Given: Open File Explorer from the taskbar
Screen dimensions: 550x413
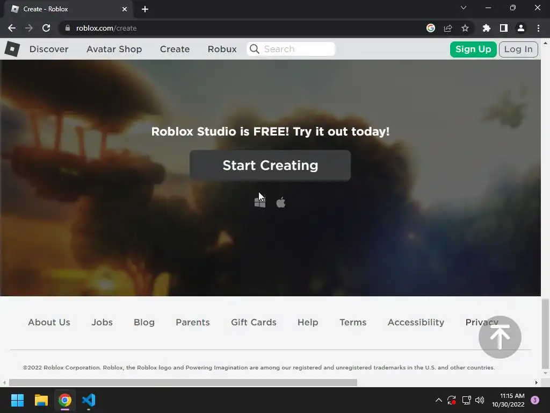Looking at the screenshot, I should coord(41,400).
